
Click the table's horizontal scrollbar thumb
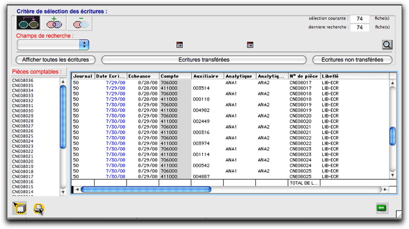coord(146,190)
